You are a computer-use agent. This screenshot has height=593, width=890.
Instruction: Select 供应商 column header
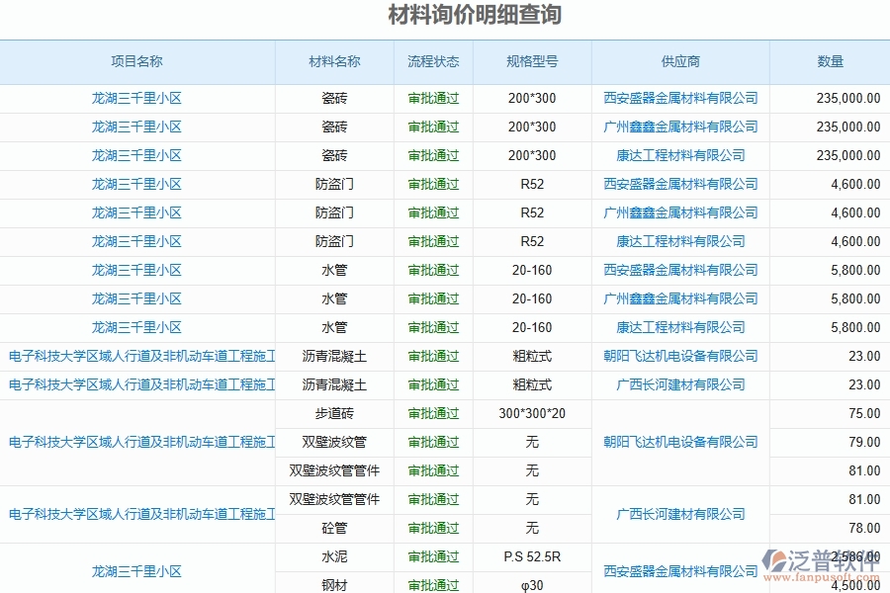coord(679,61)
